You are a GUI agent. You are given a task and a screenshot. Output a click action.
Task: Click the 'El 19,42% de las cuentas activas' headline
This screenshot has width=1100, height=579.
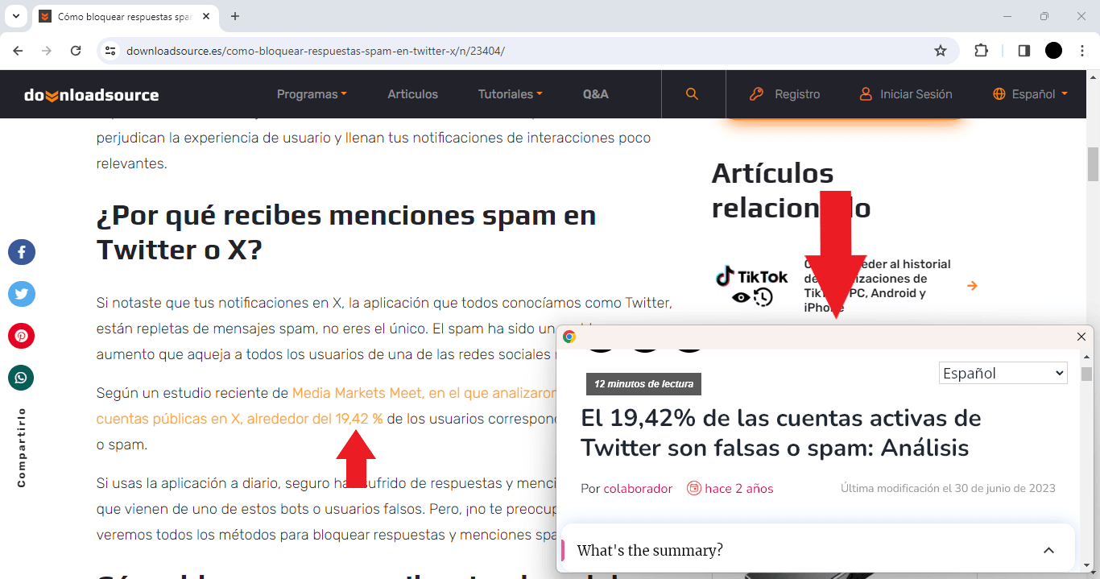click(781, 433)
